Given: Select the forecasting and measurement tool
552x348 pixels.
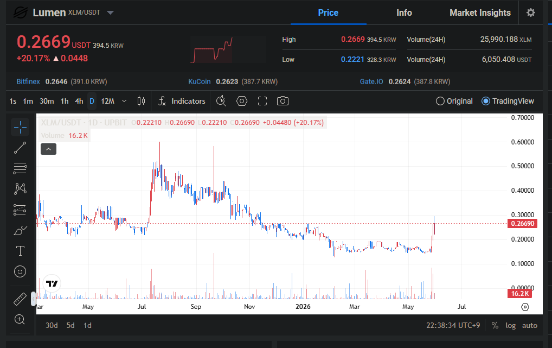Looking at the screenshot, I should pyautogui.click(x=20, y=210).
